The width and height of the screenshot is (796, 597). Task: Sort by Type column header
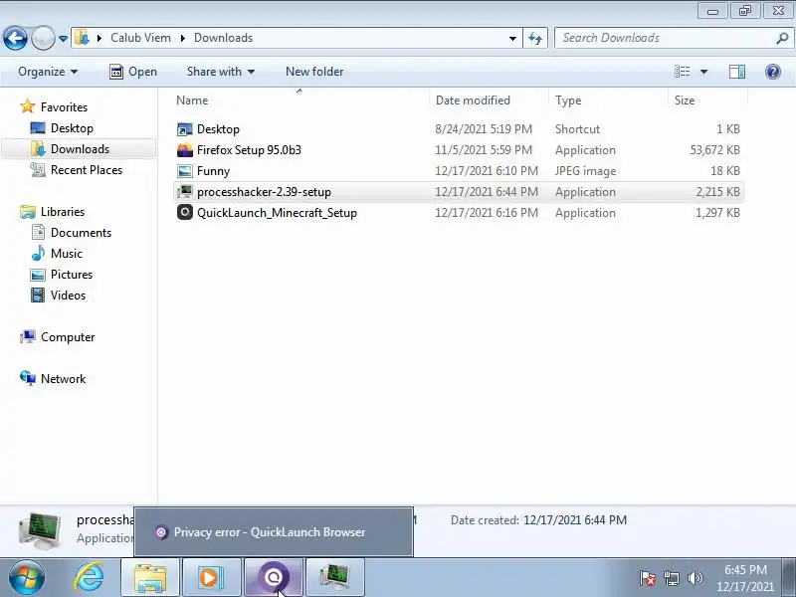pyautogui.click(x=609, y=100)
